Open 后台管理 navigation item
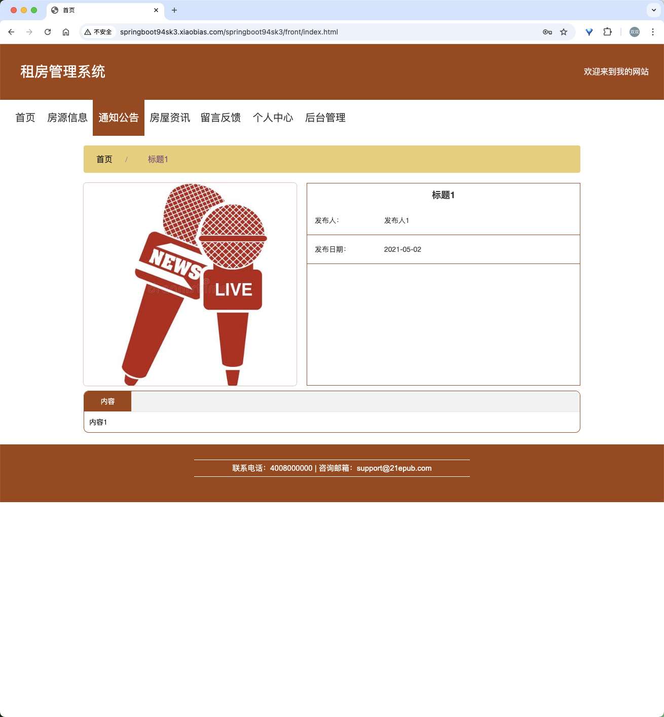 325,118
